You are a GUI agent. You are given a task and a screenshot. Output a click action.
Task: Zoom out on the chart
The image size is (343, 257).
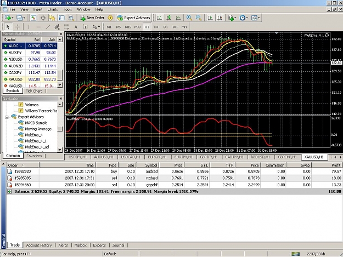pos(199,18)
